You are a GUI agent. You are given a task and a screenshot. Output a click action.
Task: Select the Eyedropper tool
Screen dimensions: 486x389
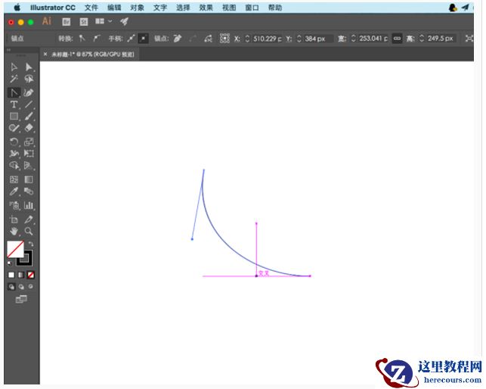(x=14, y=191)
